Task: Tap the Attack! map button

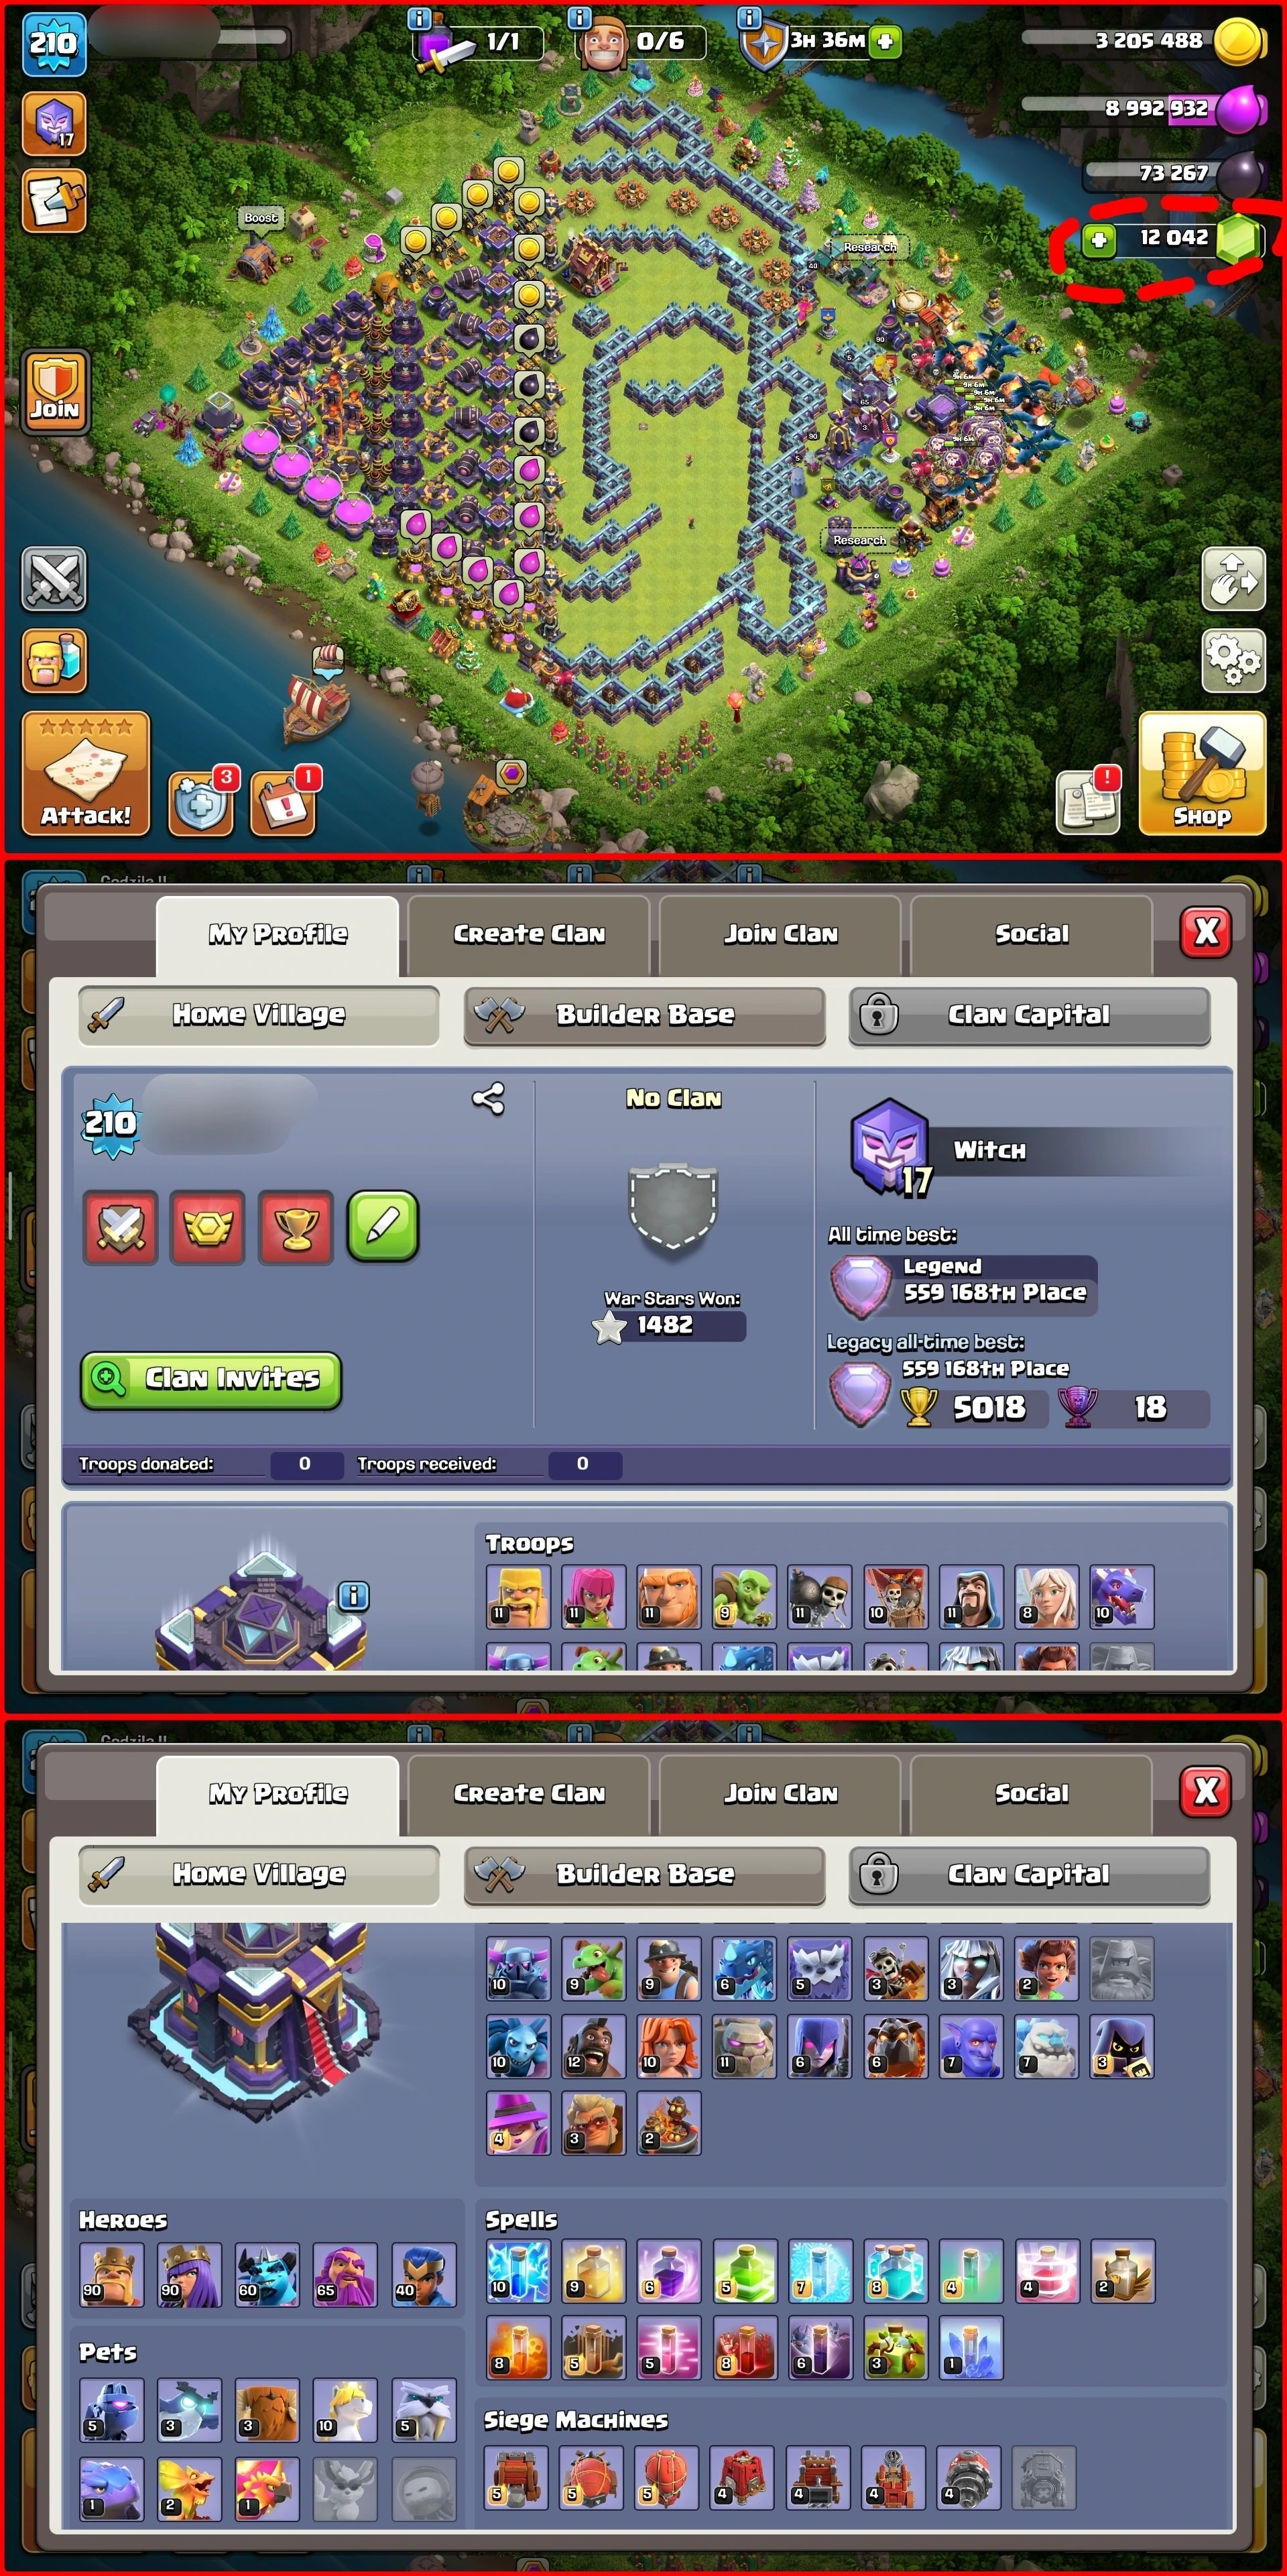Action: [x=86, y=772]
